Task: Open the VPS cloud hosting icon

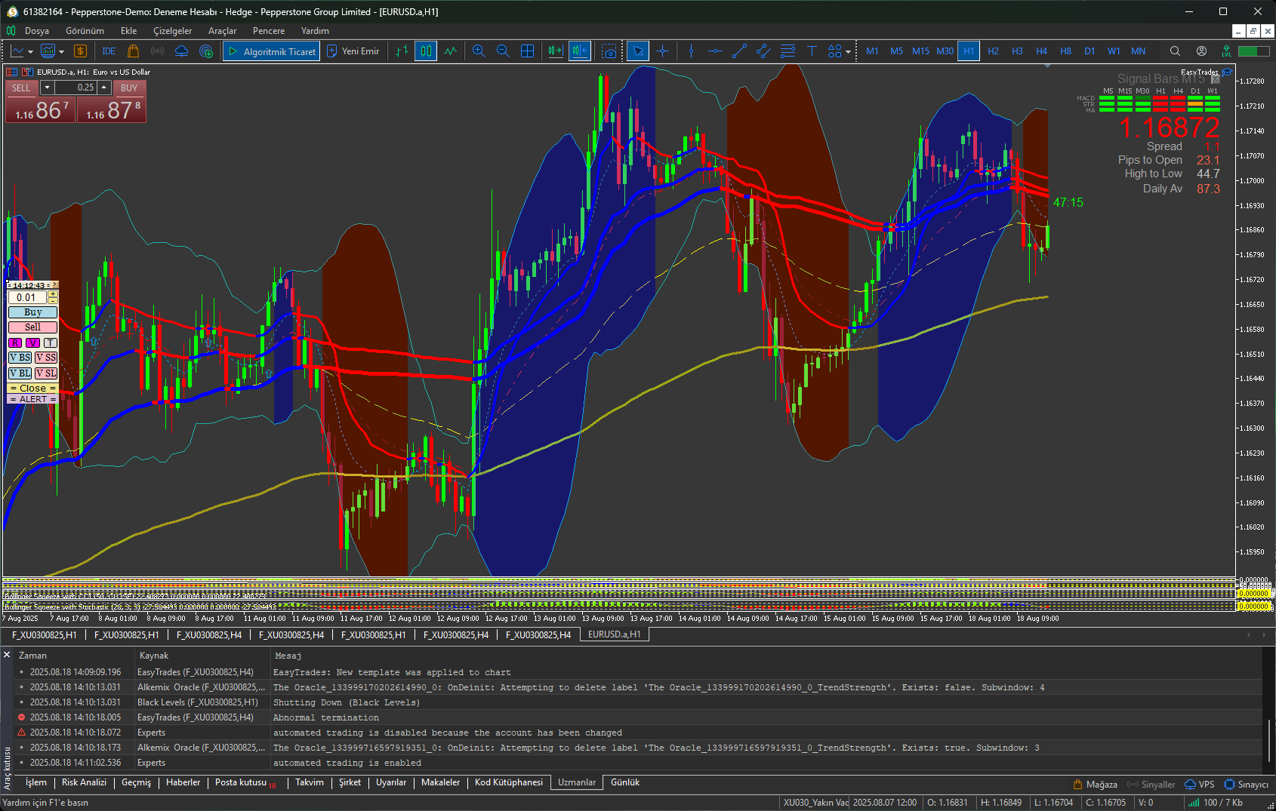Action: [x=182, y=51]
